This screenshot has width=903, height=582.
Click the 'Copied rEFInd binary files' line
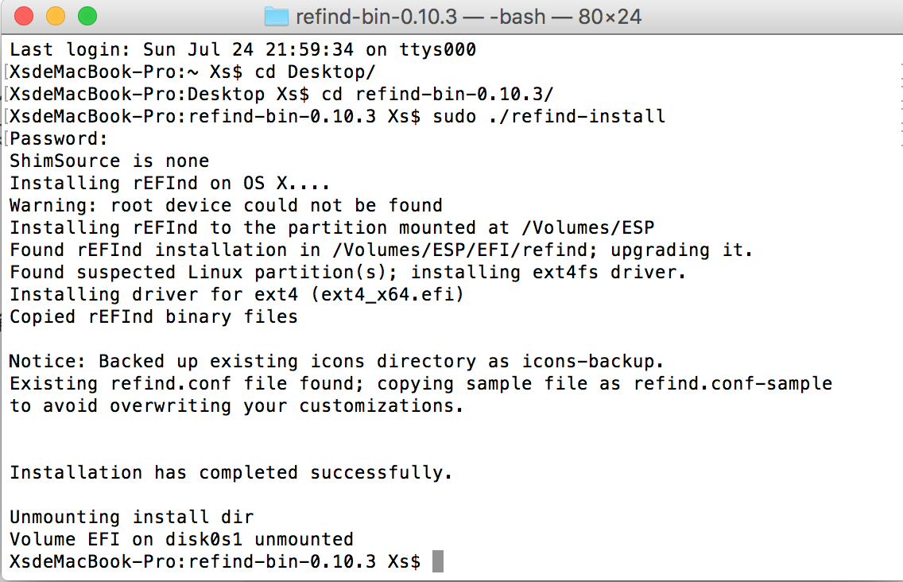[153, 317]
